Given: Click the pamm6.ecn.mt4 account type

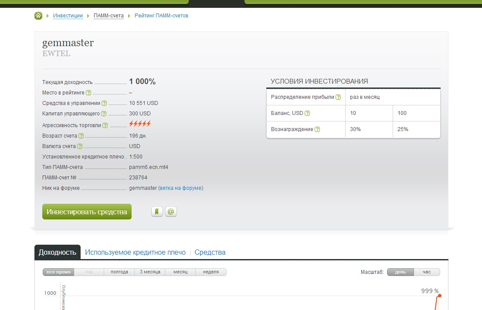Looking at the screenshot, I should coord(149,167).
